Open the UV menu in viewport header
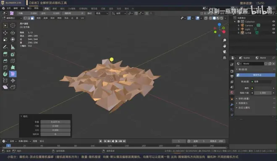This screenshot has width=277, height=161. click(82, 18)
